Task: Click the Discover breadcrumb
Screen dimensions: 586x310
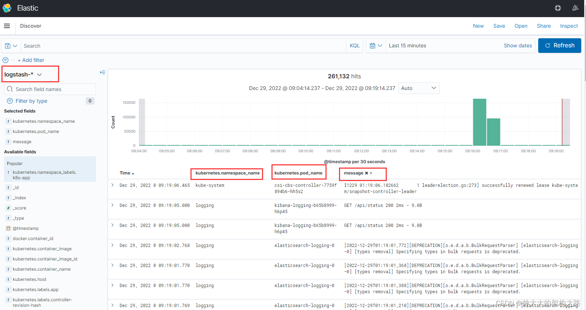Action: coord(31,26)
